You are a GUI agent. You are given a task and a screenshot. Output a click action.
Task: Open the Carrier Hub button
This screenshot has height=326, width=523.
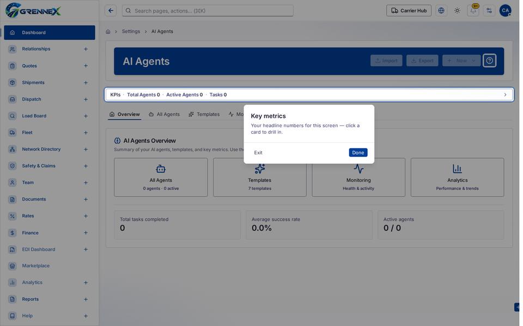[409, 11]
